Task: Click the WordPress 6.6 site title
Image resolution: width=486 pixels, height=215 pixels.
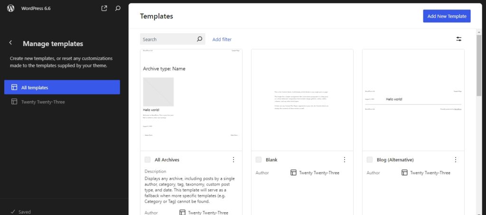Action: click(36, 9)
